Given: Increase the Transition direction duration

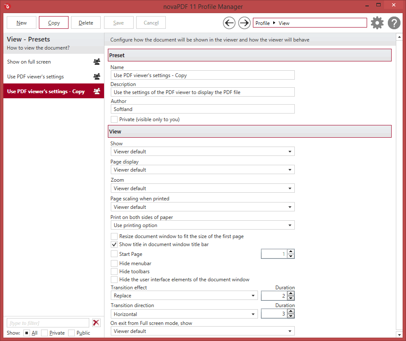Looking at the screenshot, I should pyautogui.click(x=291, y=311).
